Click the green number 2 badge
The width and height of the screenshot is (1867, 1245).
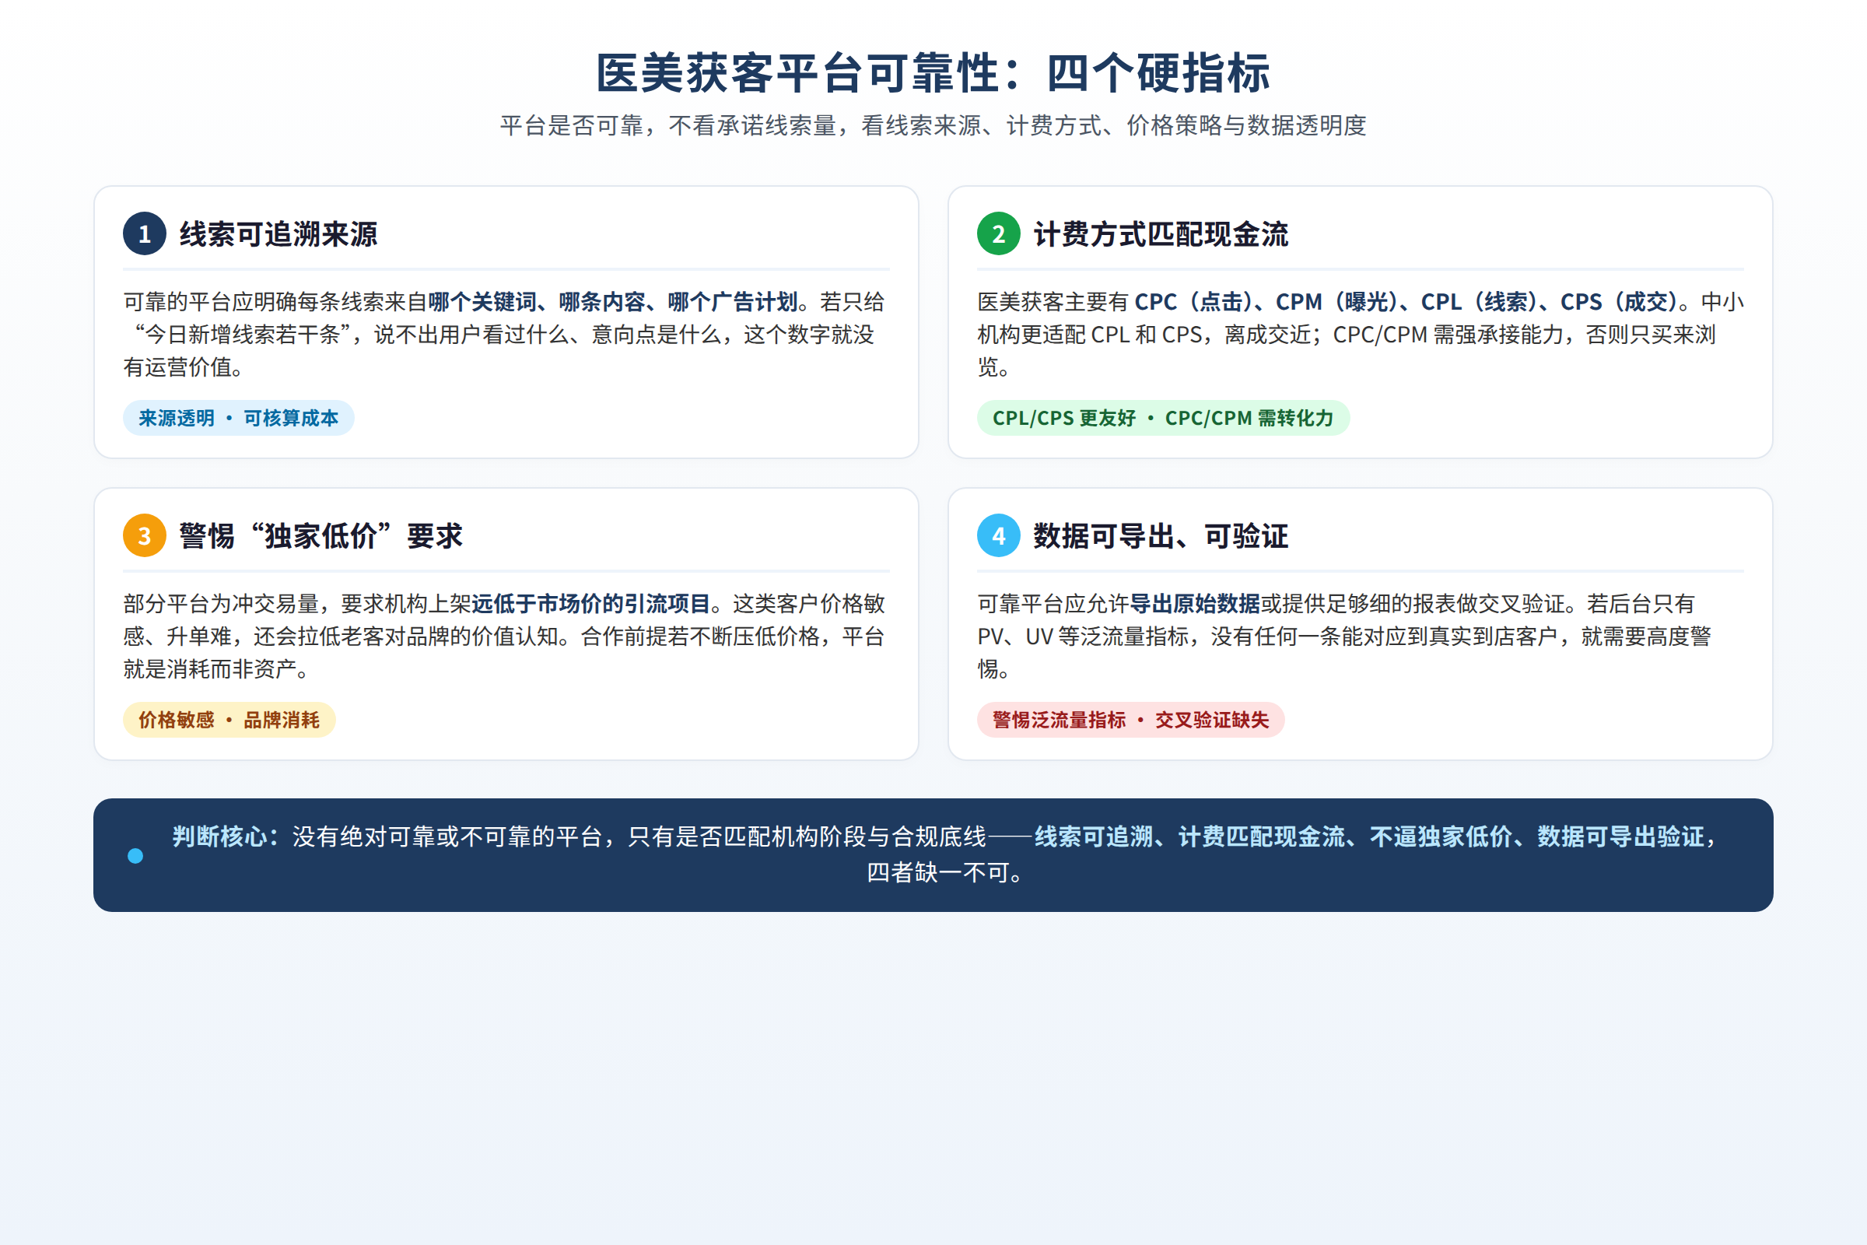click(999, 233)
